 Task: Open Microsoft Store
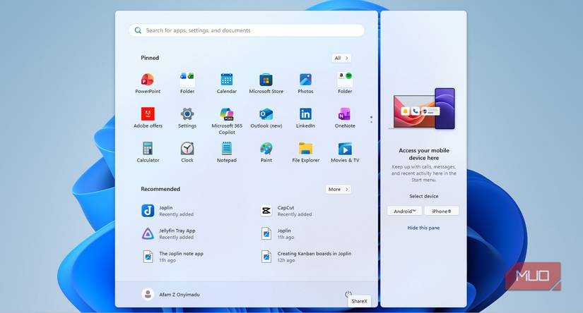[x=266, y=83]
